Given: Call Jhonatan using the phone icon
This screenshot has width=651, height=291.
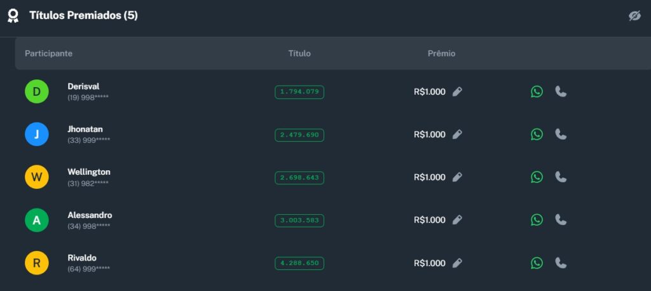Looking at the screenshot, I should 561,134.
